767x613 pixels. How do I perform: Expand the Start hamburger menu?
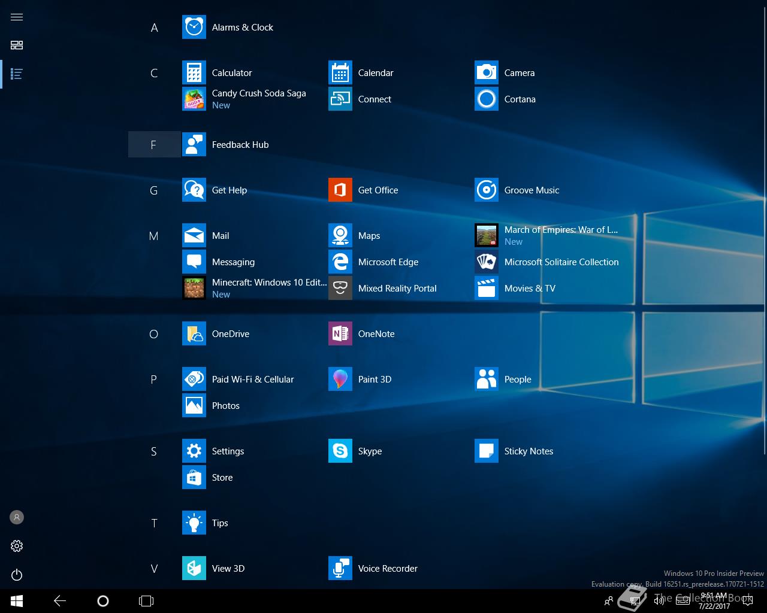point(17,17)
